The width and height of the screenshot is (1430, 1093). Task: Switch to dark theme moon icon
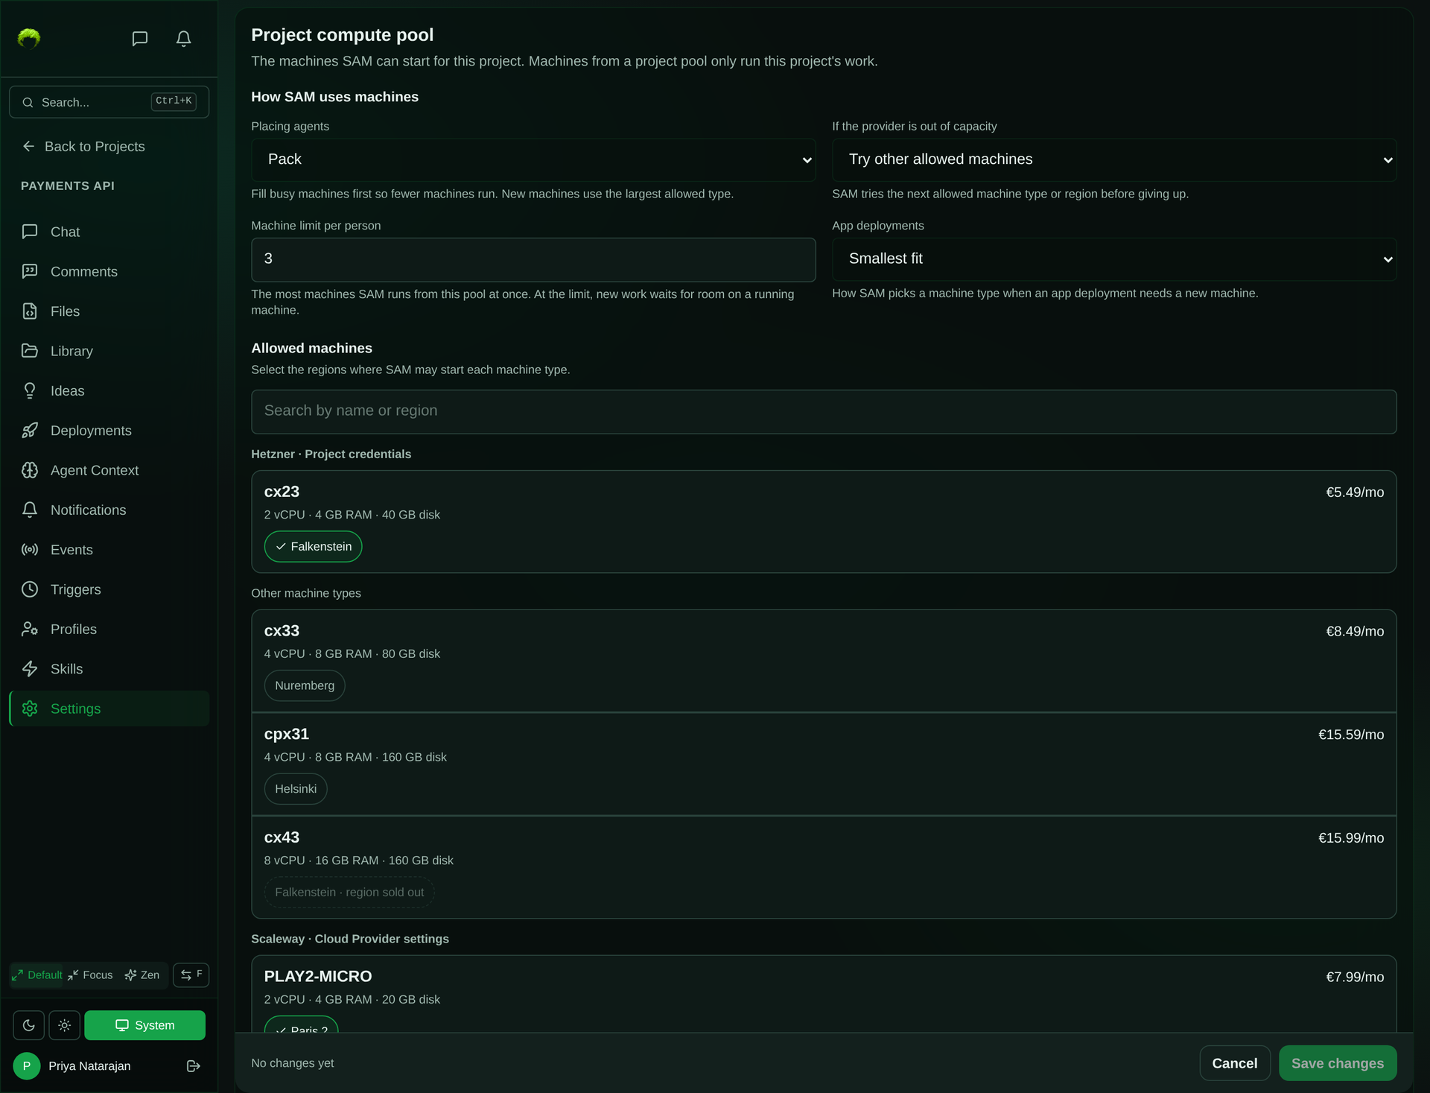(29, 1025)
